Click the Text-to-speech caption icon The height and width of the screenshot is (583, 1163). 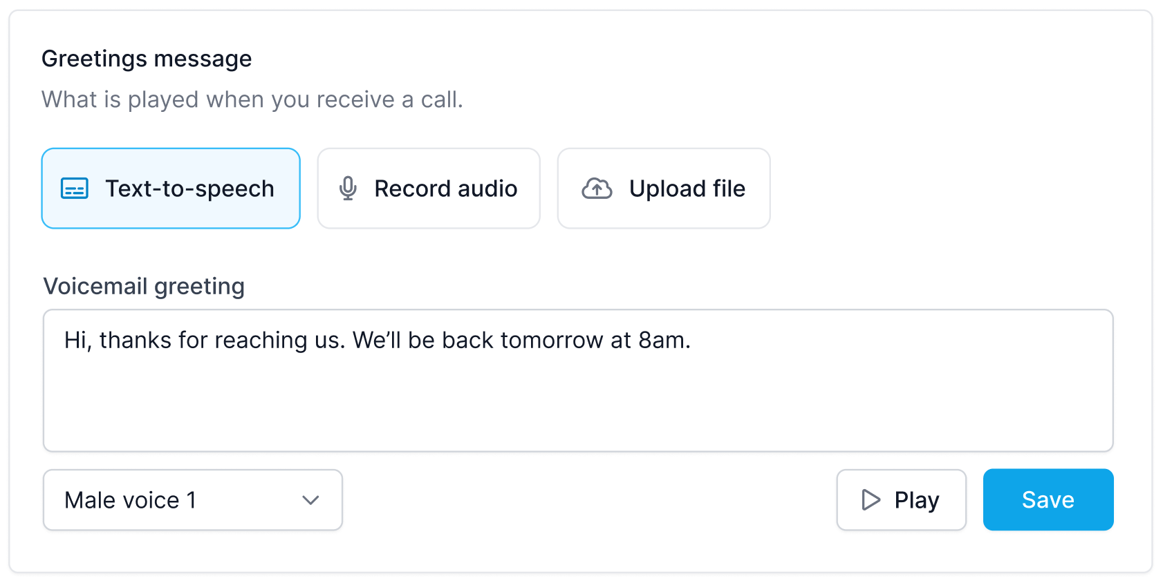click(x=74, y=189)
